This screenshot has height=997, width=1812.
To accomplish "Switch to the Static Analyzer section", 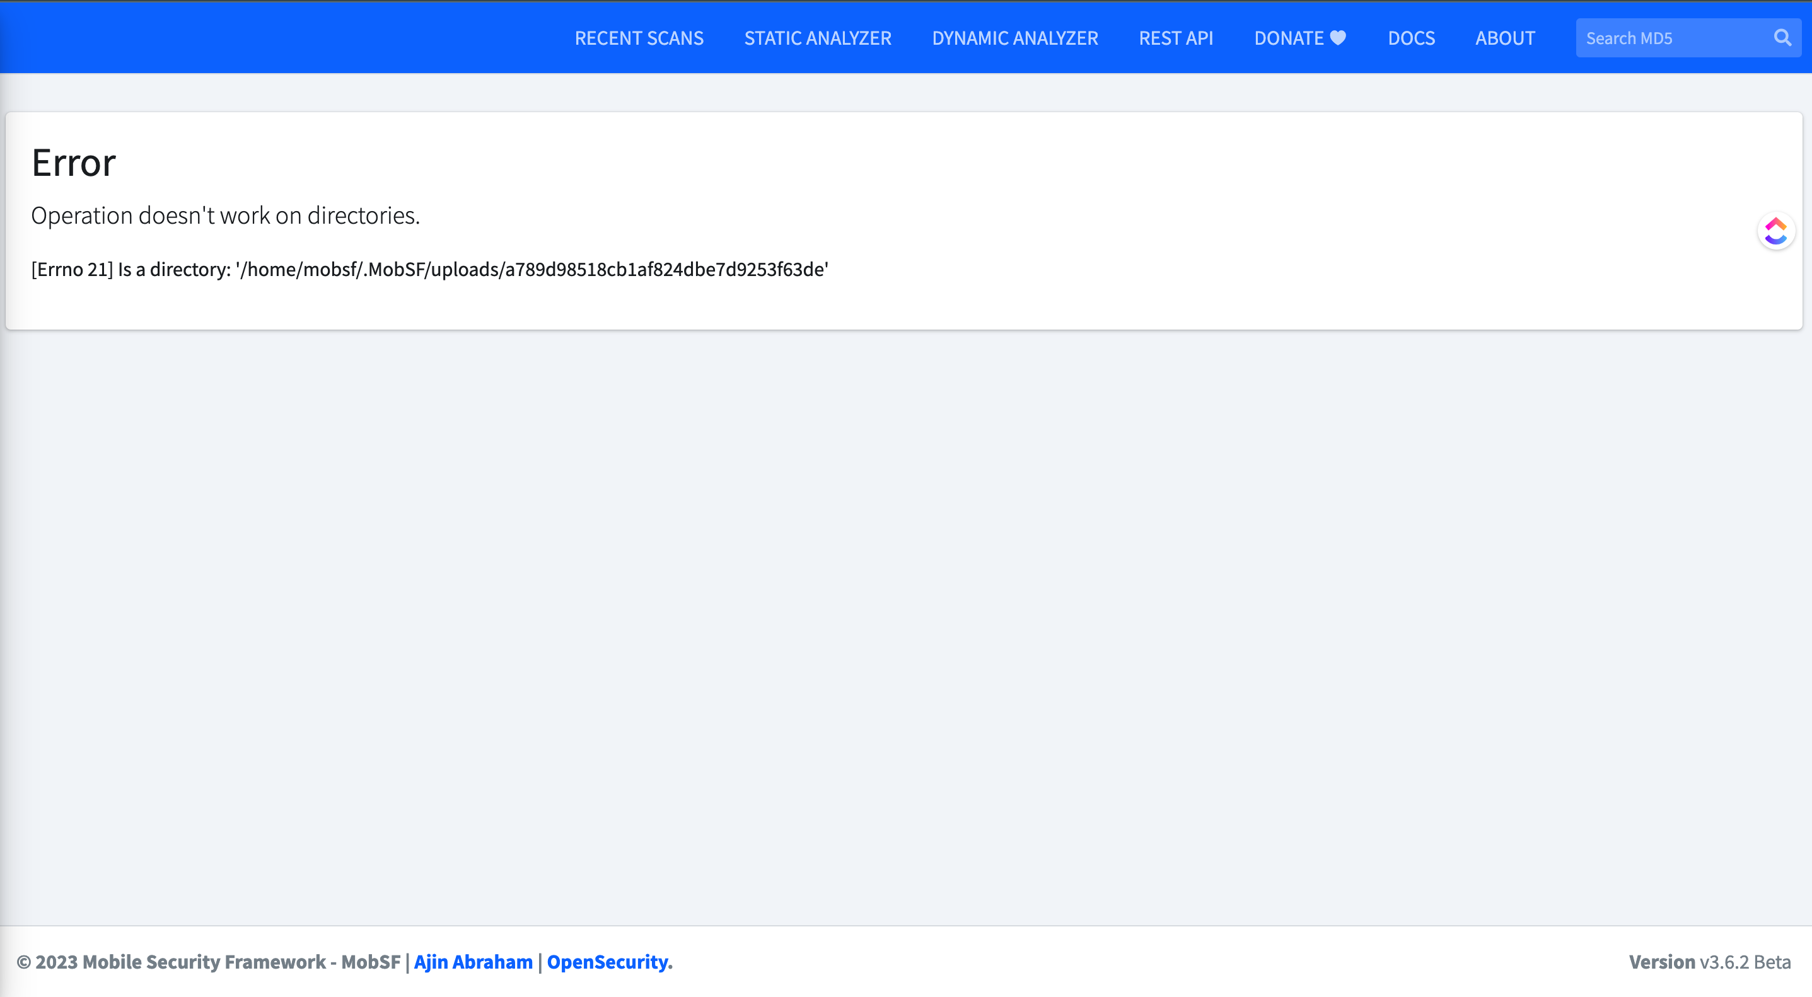I will (817, 38).
